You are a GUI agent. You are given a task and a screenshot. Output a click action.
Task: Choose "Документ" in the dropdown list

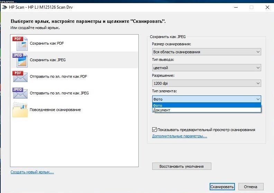pos(207,110)
